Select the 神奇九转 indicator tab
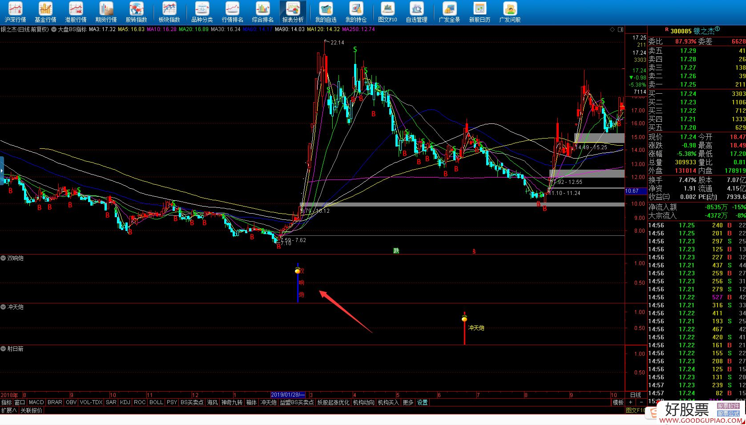746x425 pixels. click(x=232, y=402)
